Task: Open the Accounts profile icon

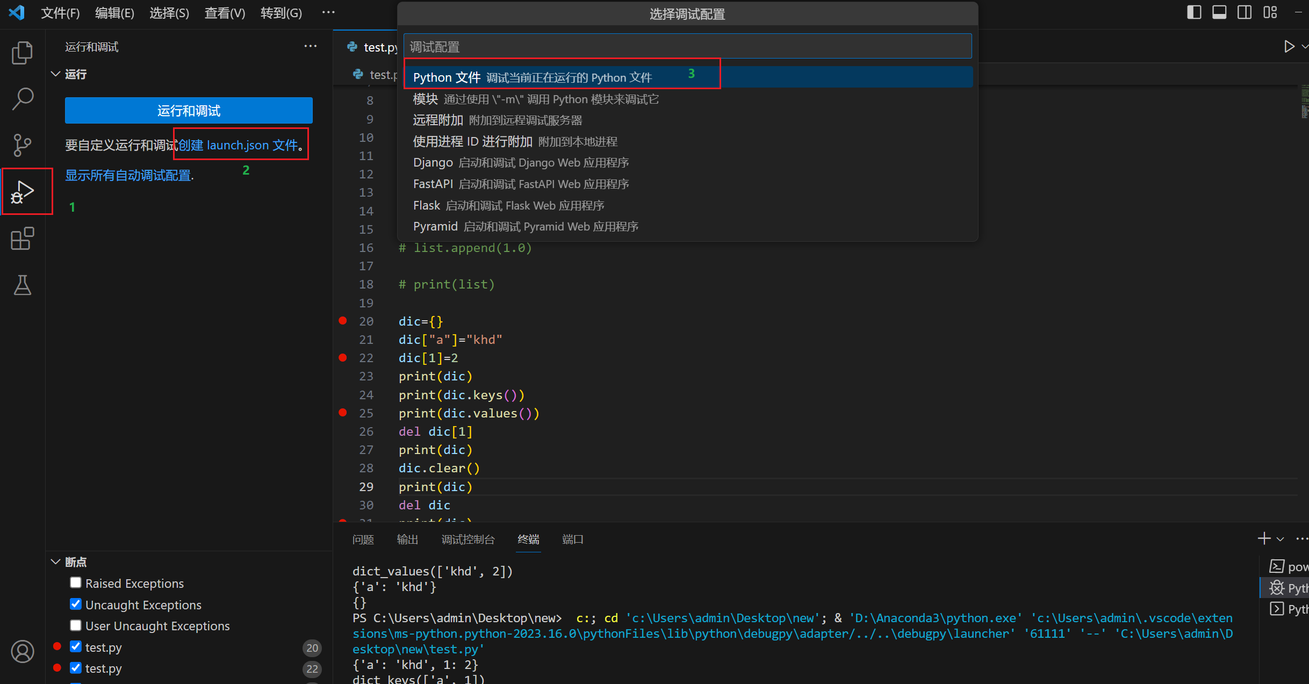Action: pyautogui.click(x=22, y=652)
